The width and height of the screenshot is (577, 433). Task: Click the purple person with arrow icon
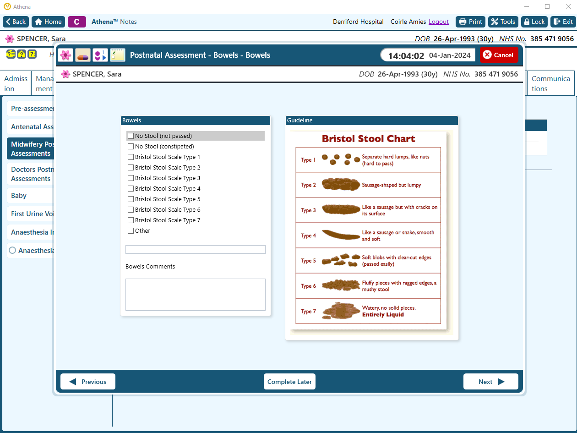click(100, 55)
